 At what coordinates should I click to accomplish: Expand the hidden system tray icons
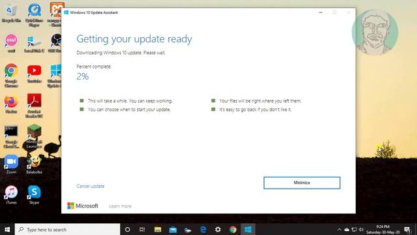(x=339, y=229)
